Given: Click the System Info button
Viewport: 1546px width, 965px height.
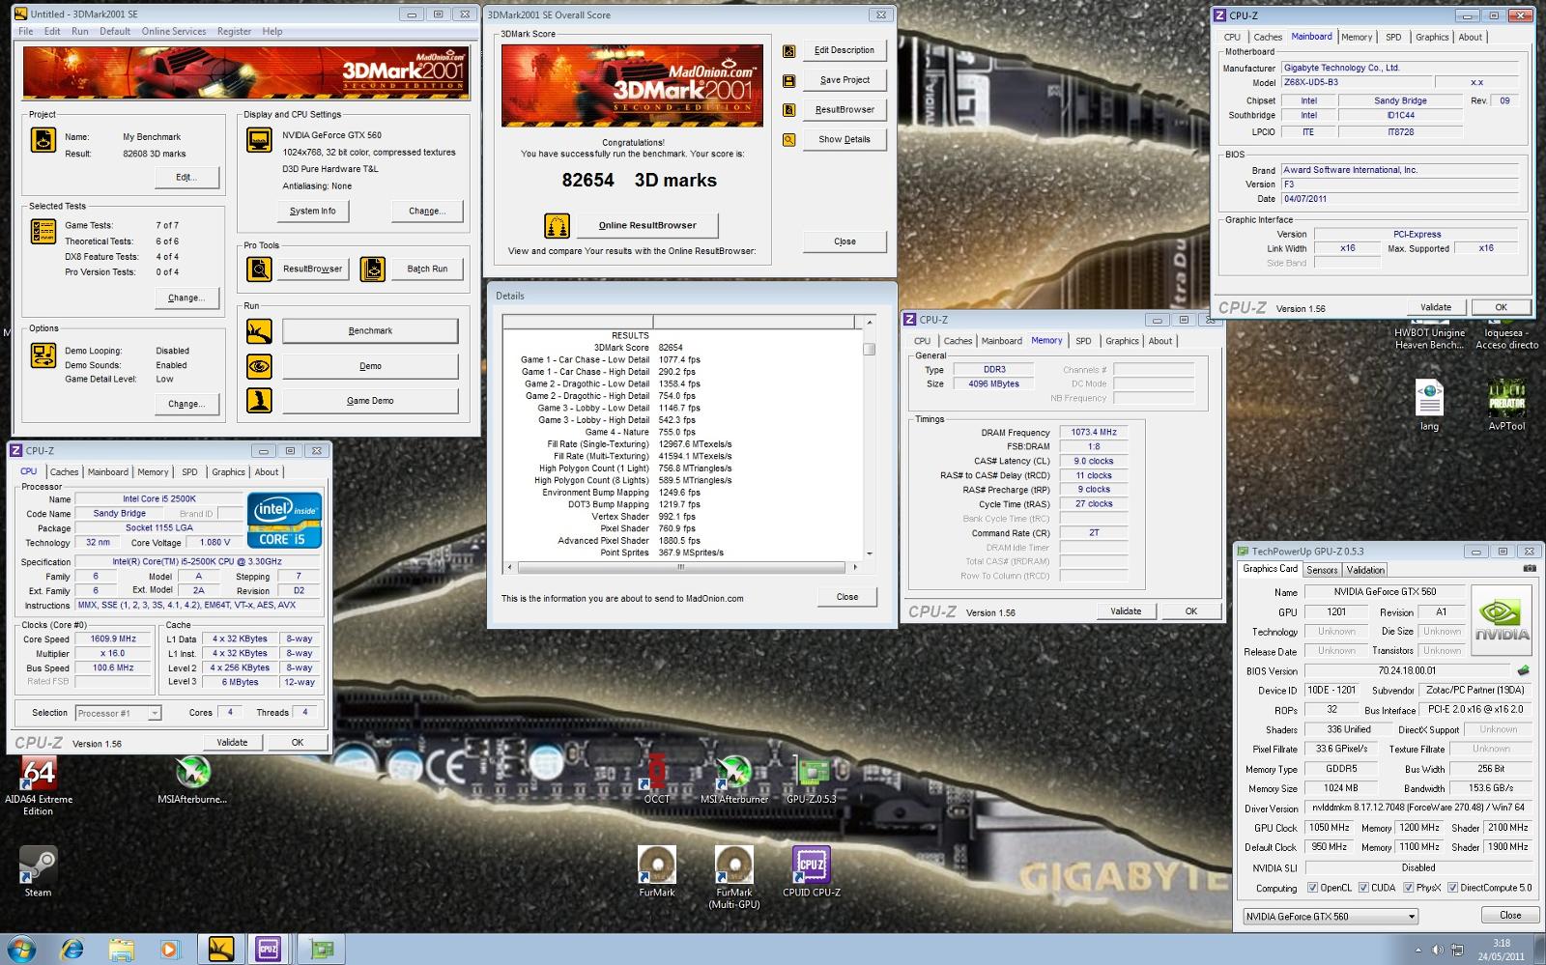Looking at the screenshot, I should 313,211.
